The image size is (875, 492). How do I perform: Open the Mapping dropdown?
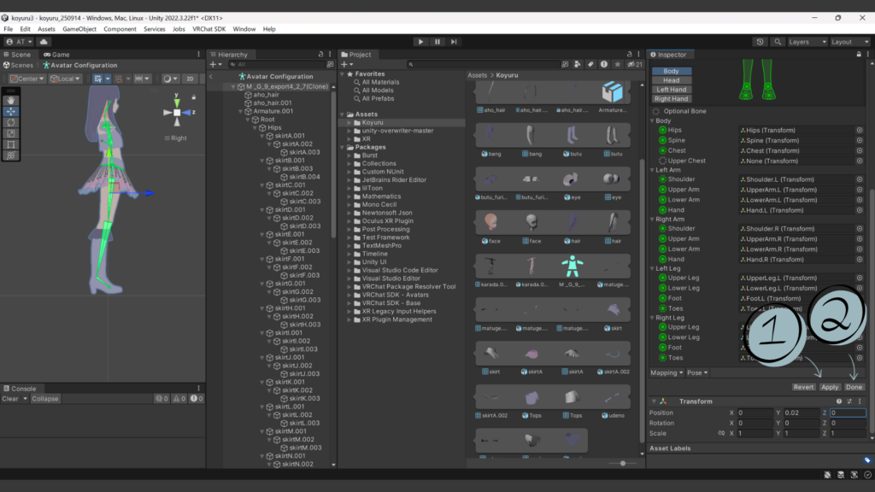point(668,372)
